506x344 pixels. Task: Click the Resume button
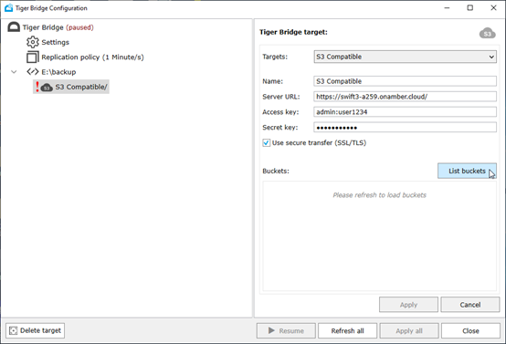click(286, 331)
